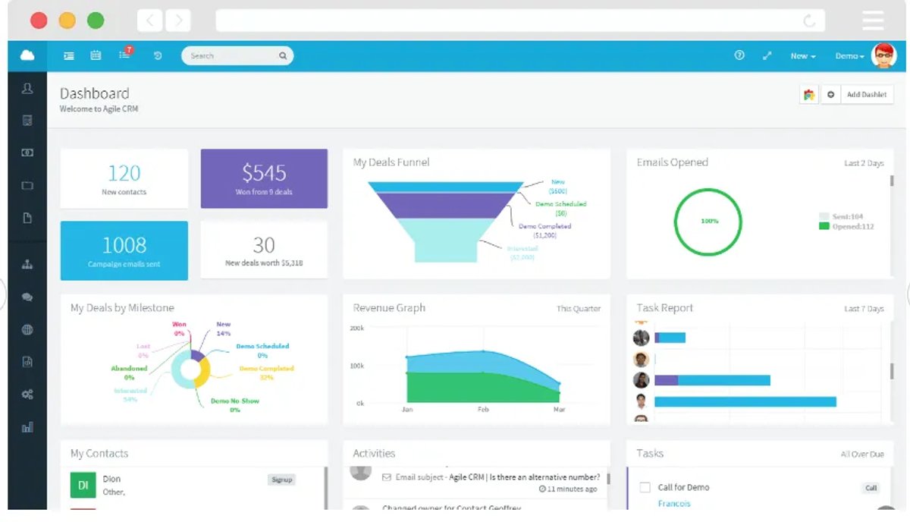This screenshot has width=910, height=522.
Task: Click the user avatar in the top bar
Action: coord(883,55)
